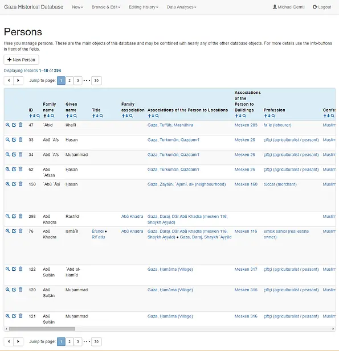Search within the Profession column

tap(273, 115)
